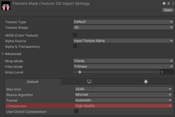Click the Aniso Level value field
The height and width of the screenshot is (117, 175).
(x=167, y=72)
